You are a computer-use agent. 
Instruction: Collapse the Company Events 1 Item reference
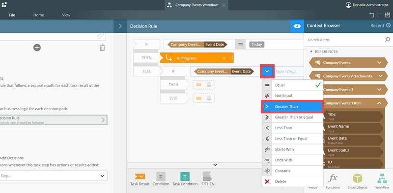[x=379, y=103]
